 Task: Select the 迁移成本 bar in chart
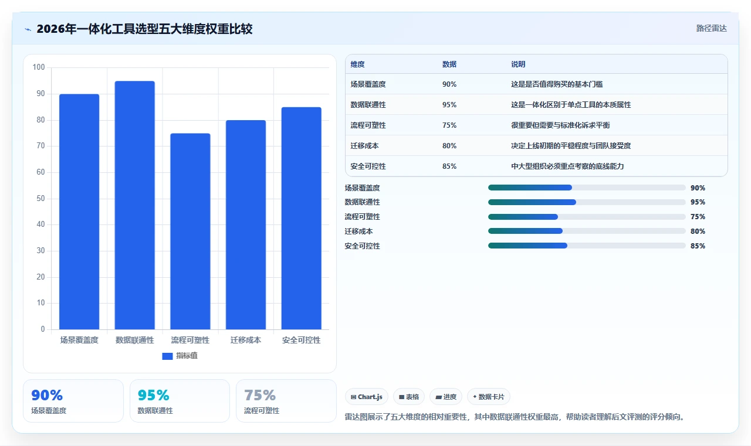246,225
